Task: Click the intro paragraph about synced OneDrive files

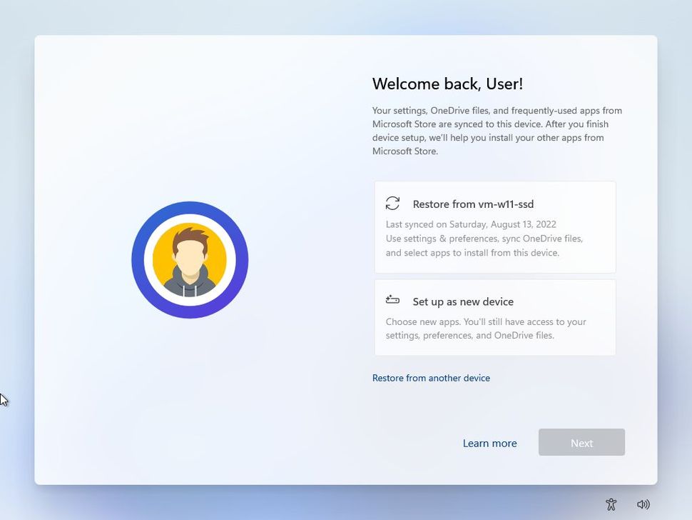Action: coord(497,131)
